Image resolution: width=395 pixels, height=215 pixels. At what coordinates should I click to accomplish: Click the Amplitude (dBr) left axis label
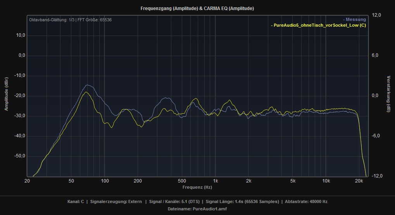[x=6, y=94]
